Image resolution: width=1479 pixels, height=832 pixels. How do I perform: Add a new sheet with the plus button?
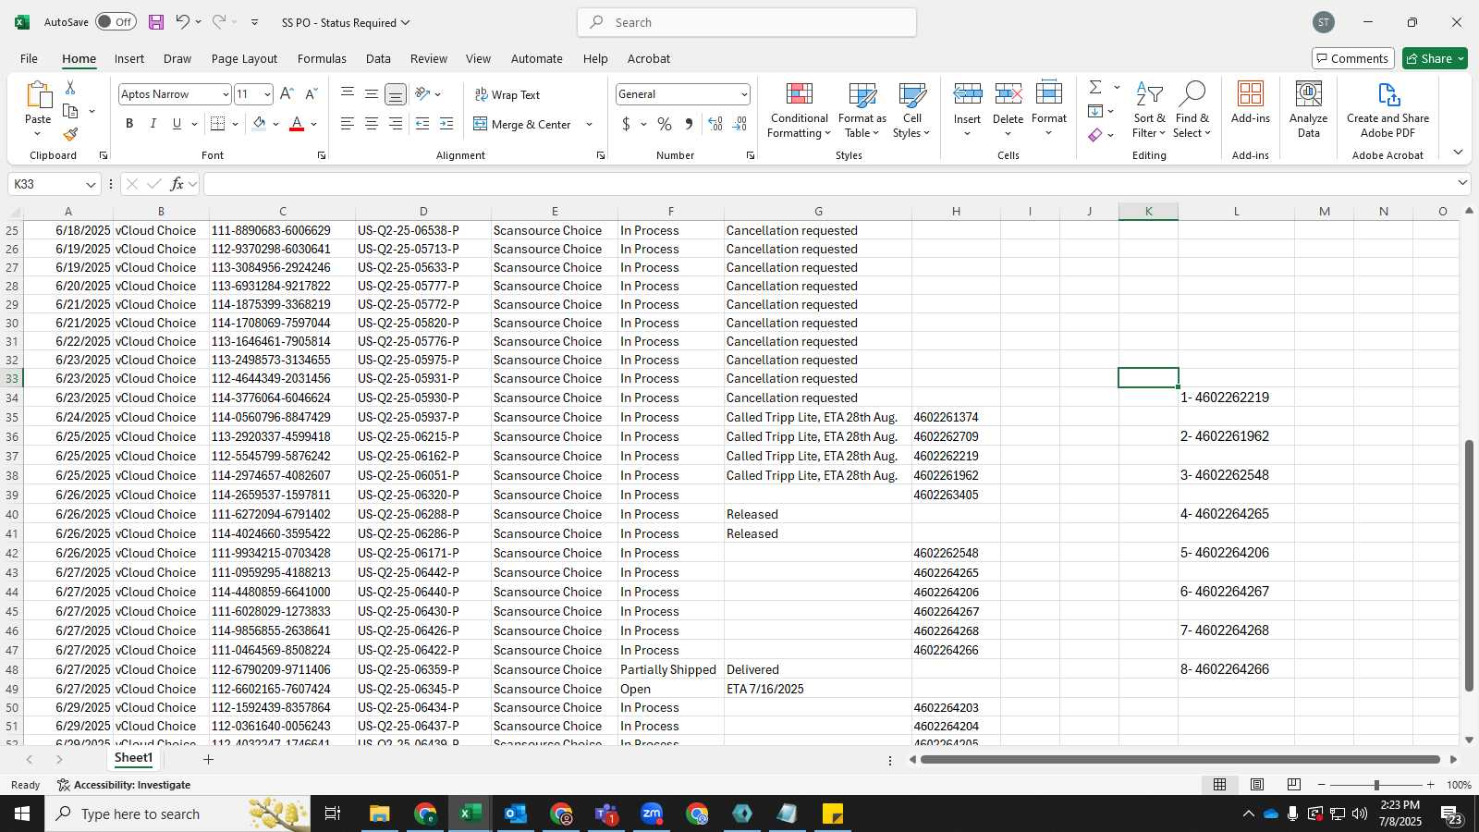209,759
